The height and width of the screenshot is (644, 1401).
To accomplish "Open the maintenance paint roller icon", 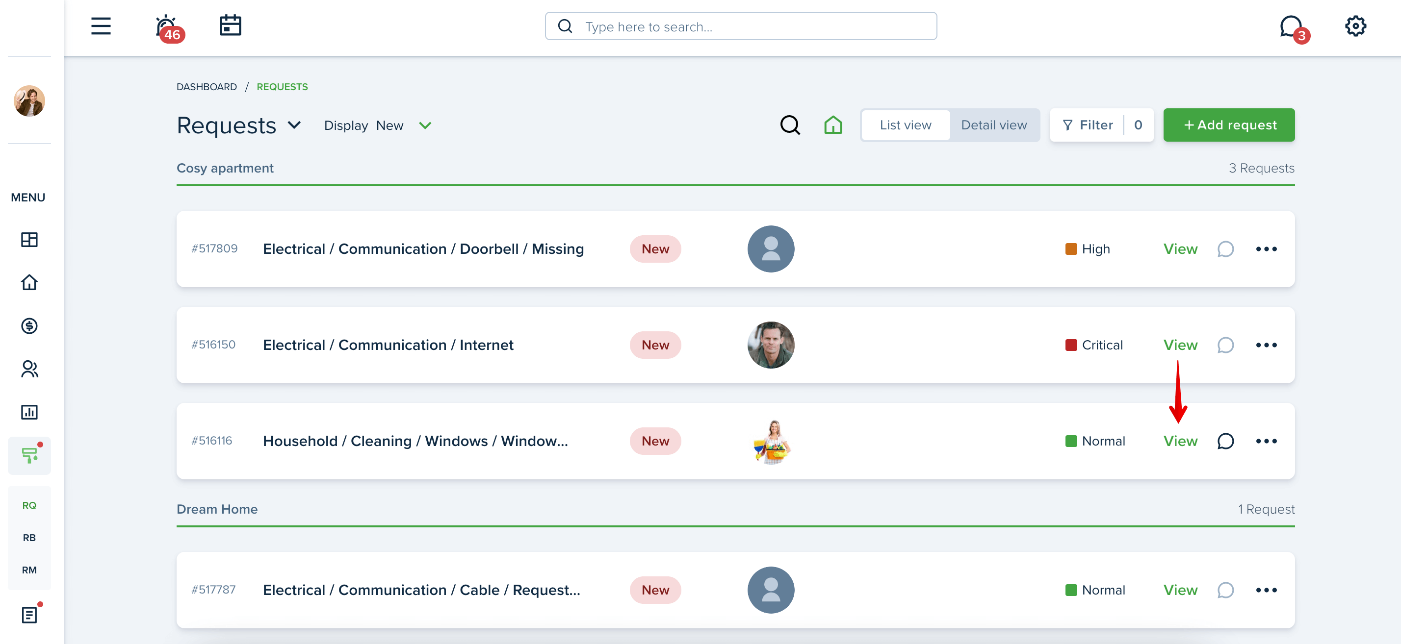I will click(x=29, y=455).
